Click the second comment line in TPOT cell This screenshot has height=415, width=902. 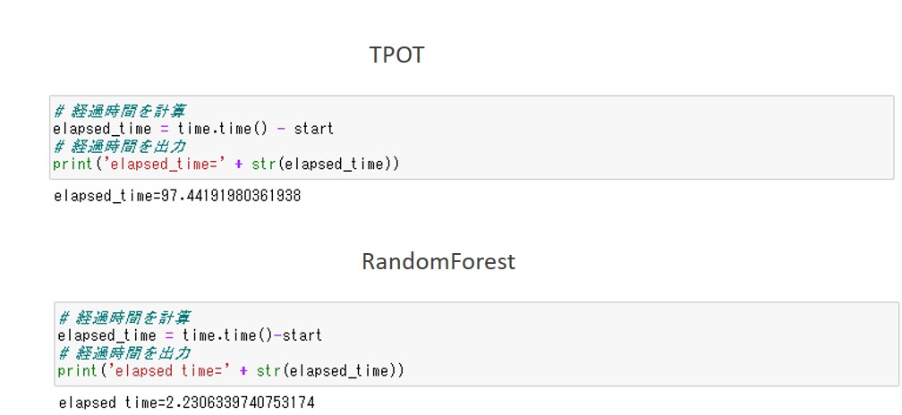coord(119,147)
